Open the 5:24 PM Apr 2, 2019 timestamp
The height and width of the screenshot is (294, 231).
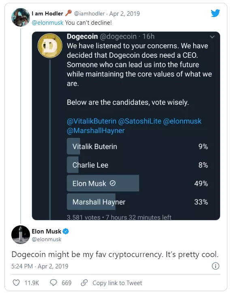click(40, 266)
